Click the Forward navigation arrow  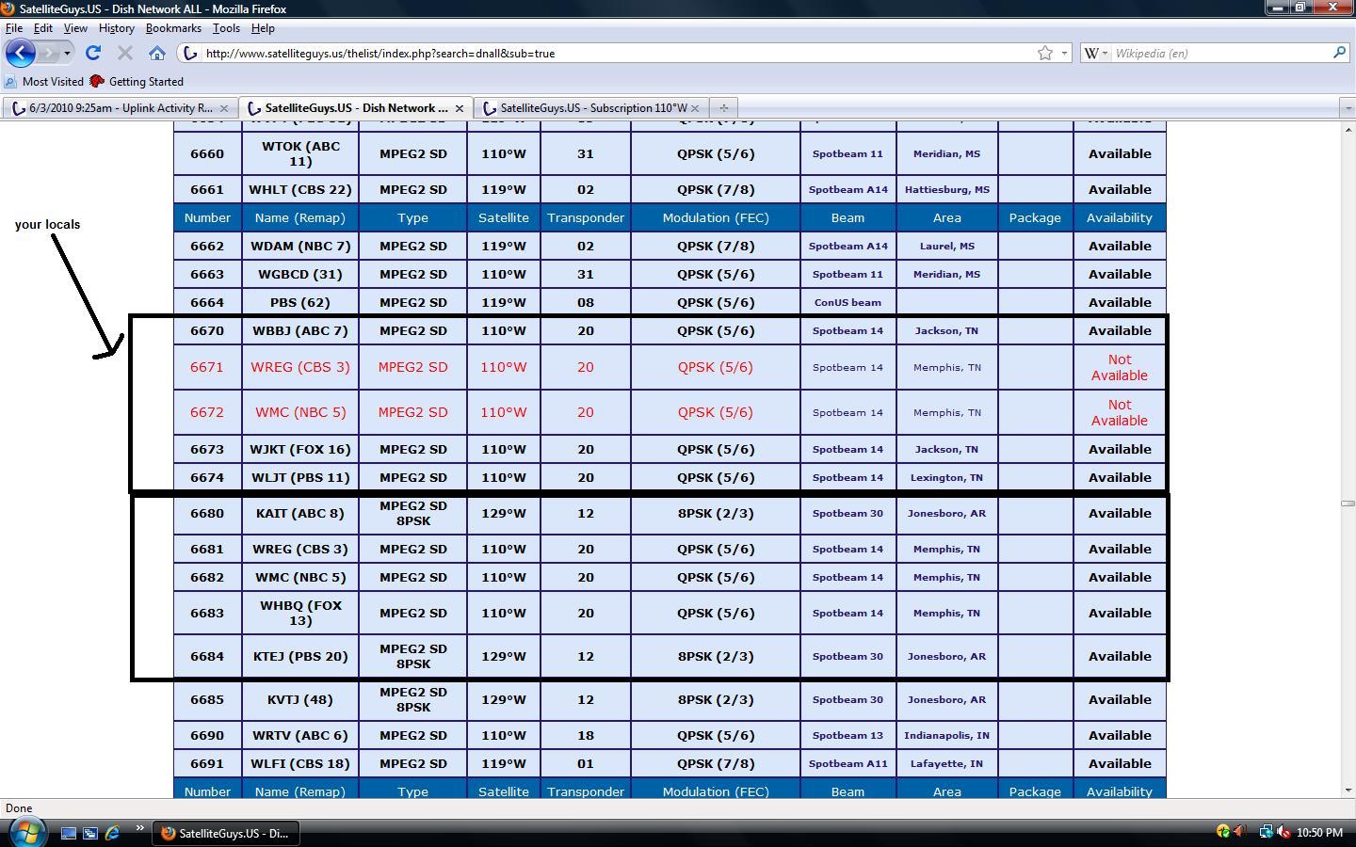(x=50, y=53)
